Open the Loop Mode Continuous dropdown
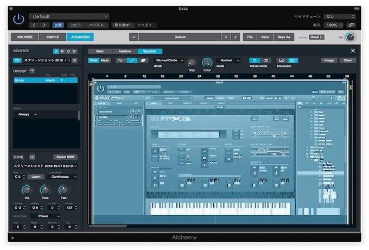The width and height of the screenshot is (369, 250). point(60,177)
